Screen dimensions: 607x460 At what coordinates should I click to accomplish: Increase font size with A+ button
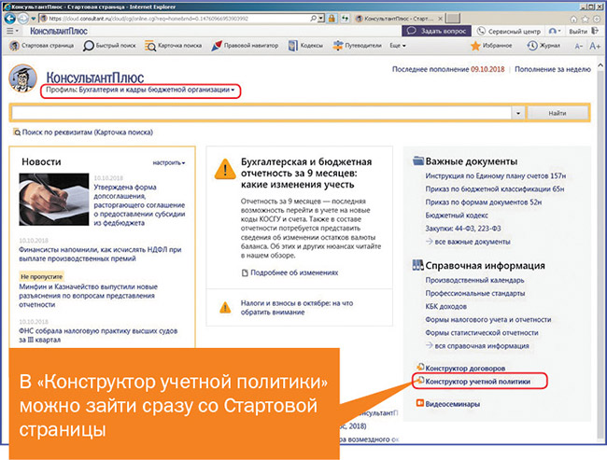point(595,46)
